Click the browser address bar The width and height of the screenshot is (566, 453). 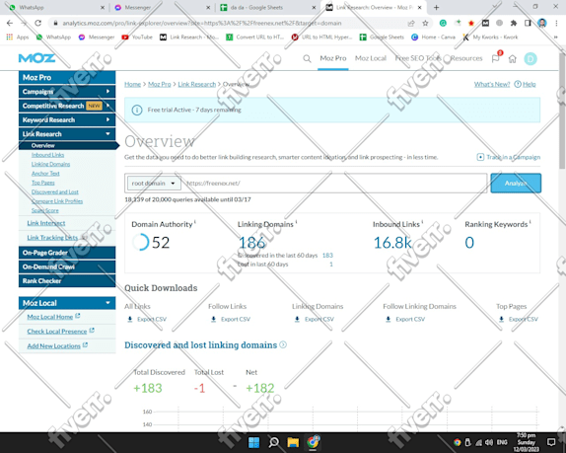point(231,23)
